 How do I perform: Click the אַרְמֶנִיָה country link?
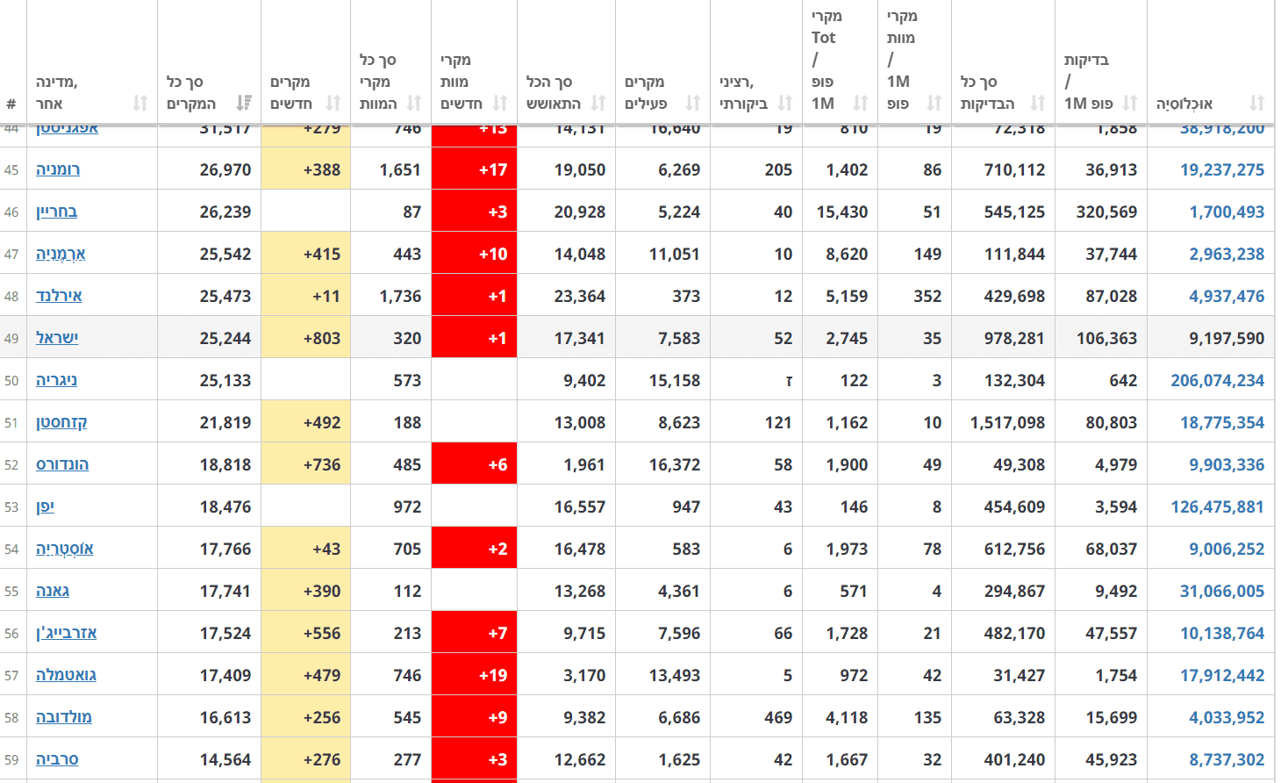(x=61, y=254)
